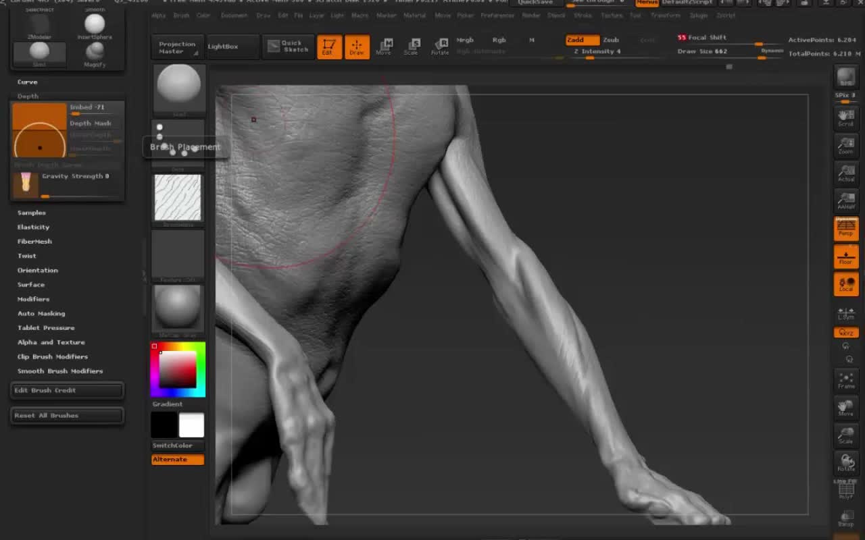Viewport: 865px width, 540px height.
Task: Expand Alpha and Texture section
Action: 51,343
